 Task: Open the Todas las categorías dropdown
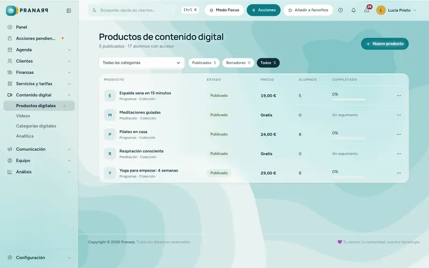[142, 63]
